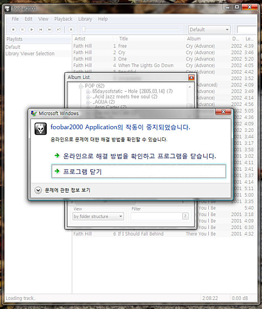Expand the Acid jazz meets free soul node
This screenshot has height=309, width=262.
click(88, 97)
